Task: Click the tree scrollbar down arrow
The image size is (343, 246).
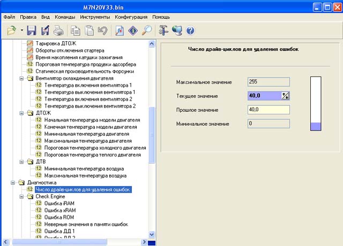Action: (152, 235)
